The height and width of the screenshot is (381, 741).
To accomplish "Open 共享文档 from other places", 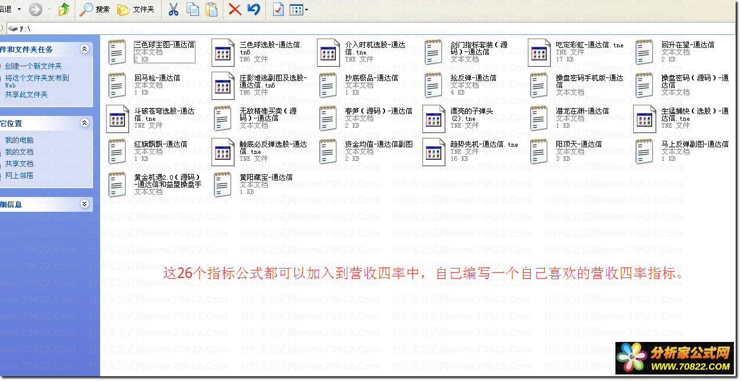I will [x=19, y=164].
